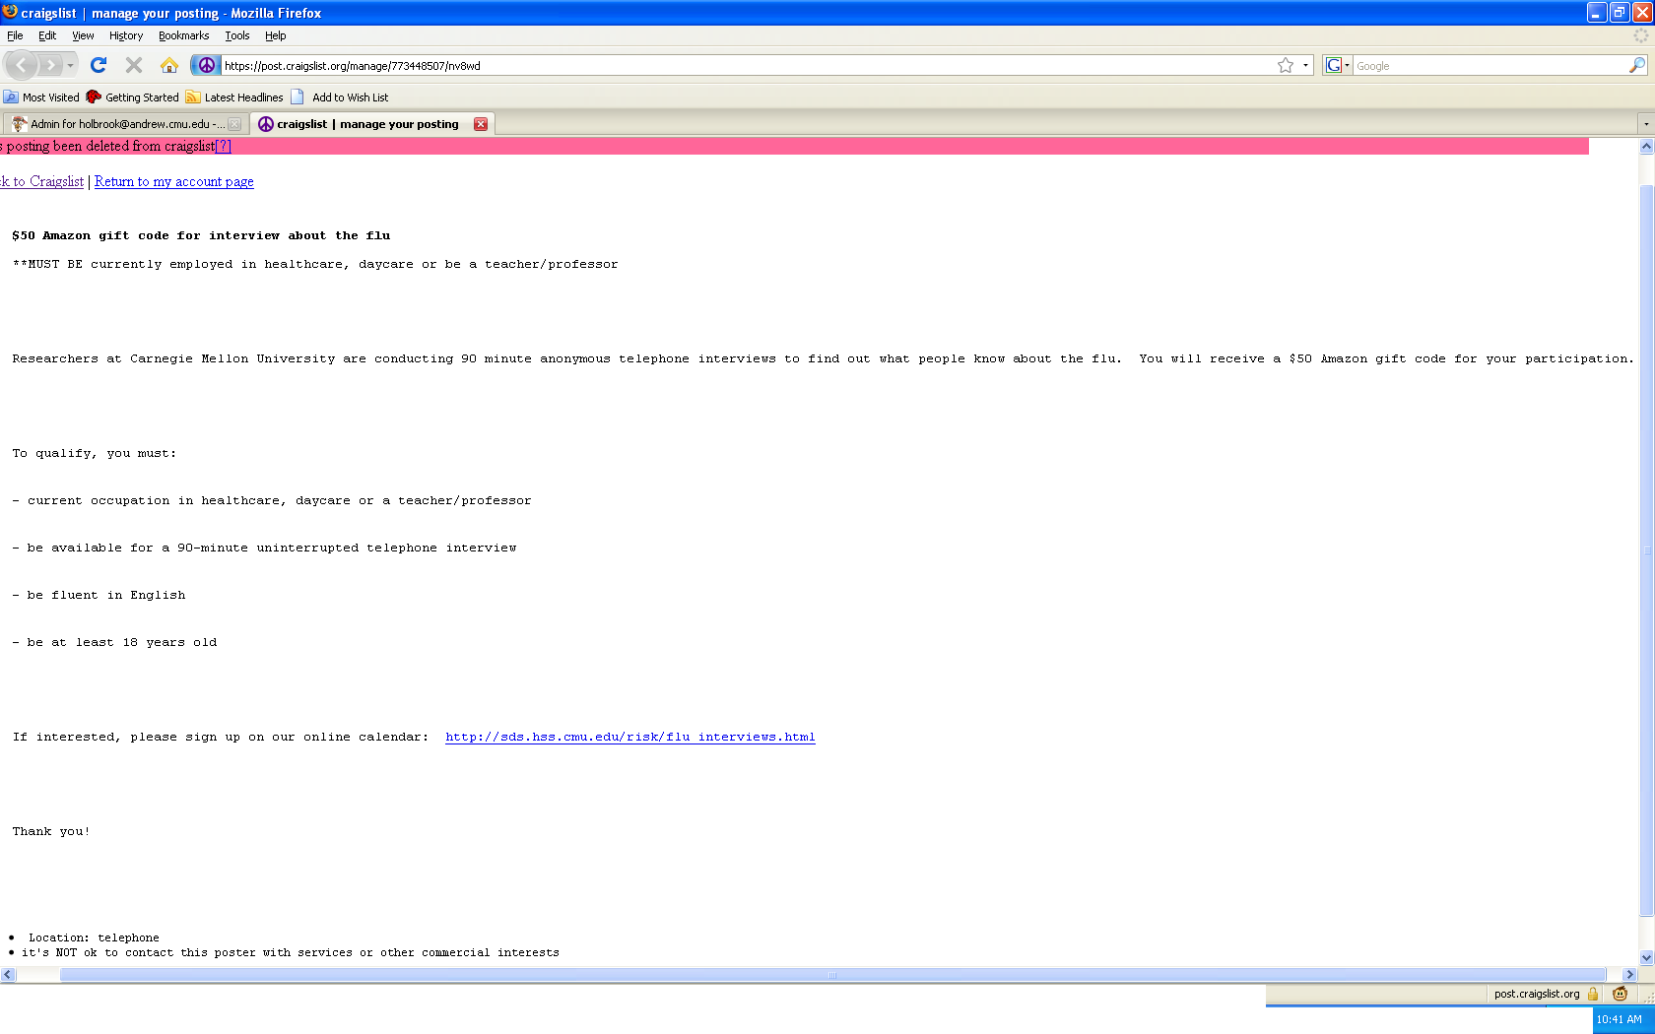The image size is (1655, 1034).
Task: Close the craigslist tab with red X
Action: (x=481, y=124)
